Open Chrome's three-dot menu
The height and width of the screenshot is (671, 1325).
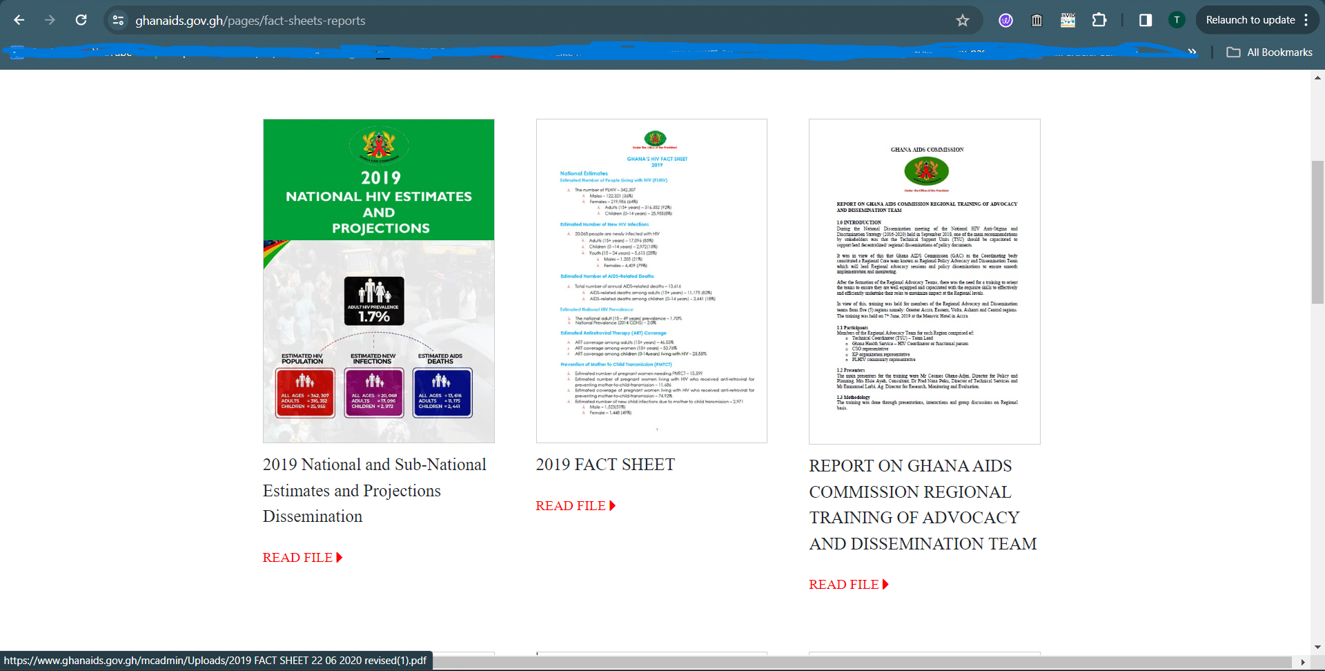(1306, 20)
